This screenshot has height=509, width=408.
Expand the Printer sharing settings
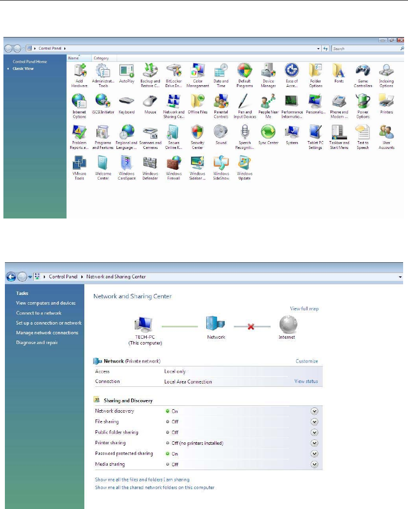point(314,443)
